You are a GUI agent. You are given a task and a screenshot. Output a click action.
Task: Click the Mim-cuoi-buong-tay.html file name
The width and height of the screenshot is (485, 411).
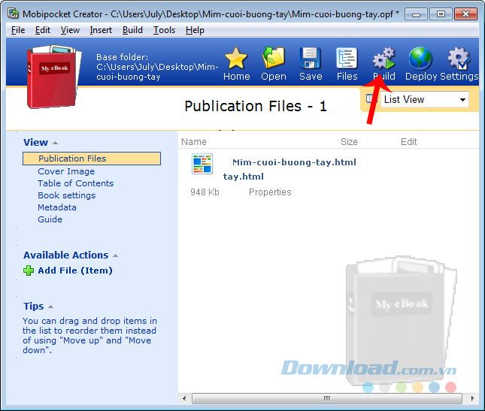294,162
